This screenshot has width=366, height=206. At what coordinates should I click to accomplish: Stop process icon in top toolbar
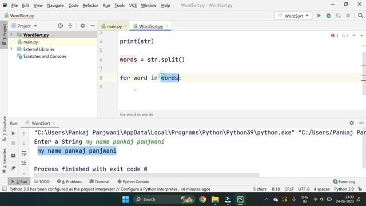(x=348, y=15)
